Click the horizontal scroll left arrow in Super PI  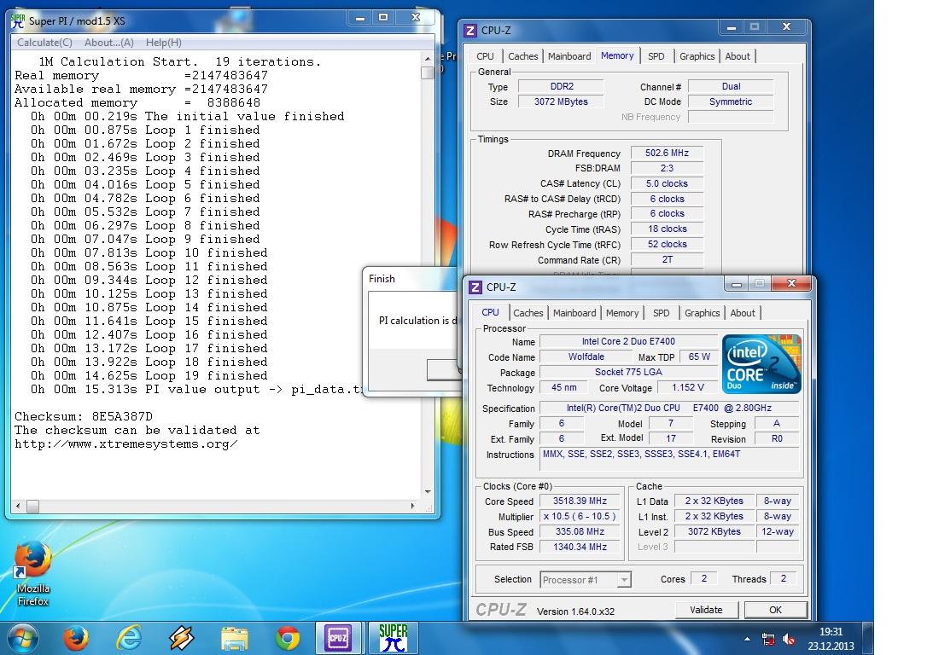tap(18, 507)
